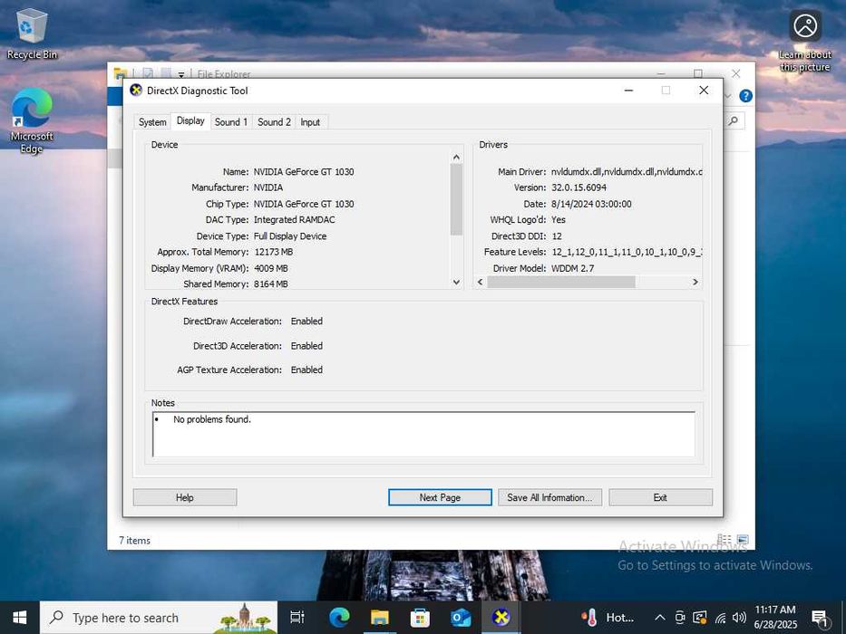Click AGP Texture Acceleration Enabled value

(306, 370)
